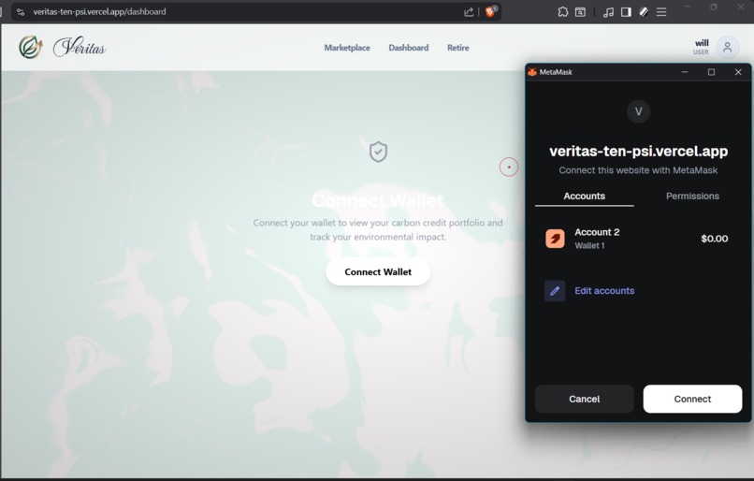Maximize the MetaMask popup window
This screenshot has width=754, height=481.
pyautogui.click(x=711, y=72)
